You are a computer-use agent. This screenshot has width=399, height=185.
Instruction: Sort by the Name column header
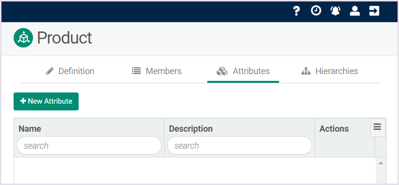tap(30, 129)
